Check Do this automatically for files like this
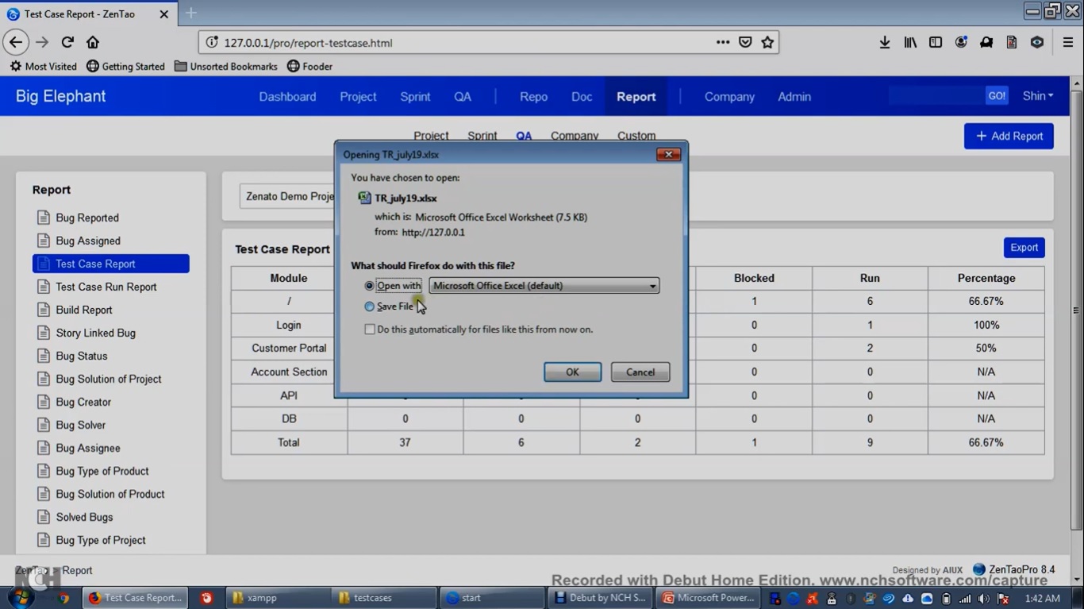The width and height of the screenshot is (1084, 609). tap(370, 330)
